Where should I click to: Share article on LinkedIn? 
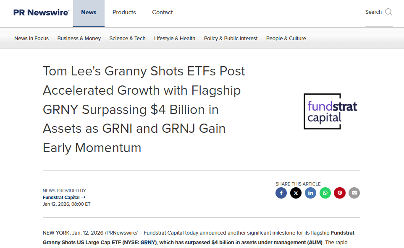[x=310, y=193]
